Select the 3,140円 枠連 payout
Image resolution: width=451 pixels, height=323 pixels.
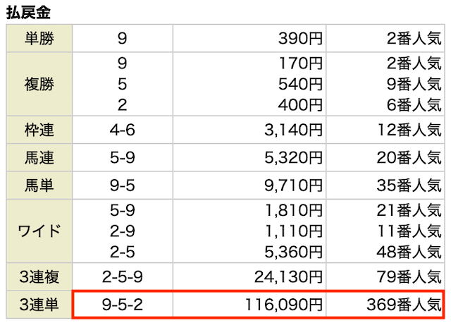(293, 130)
